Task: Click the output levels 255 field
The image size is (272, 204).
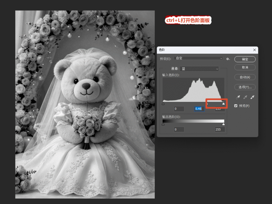Action: (x=220, y=129)
